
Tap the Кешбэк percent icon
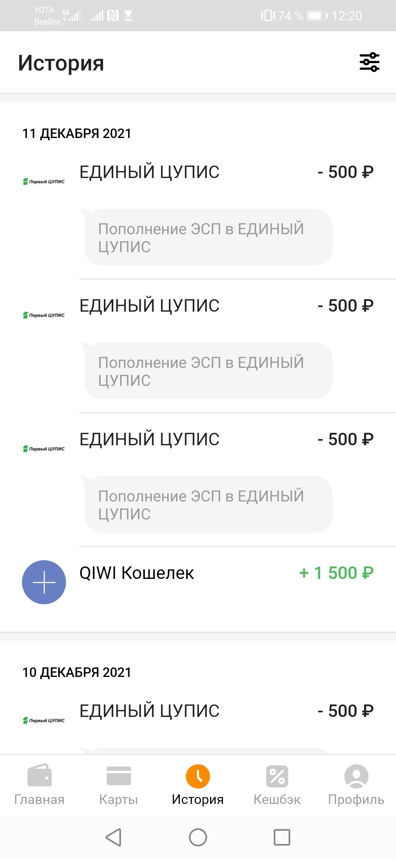click(x=277, y=776)
